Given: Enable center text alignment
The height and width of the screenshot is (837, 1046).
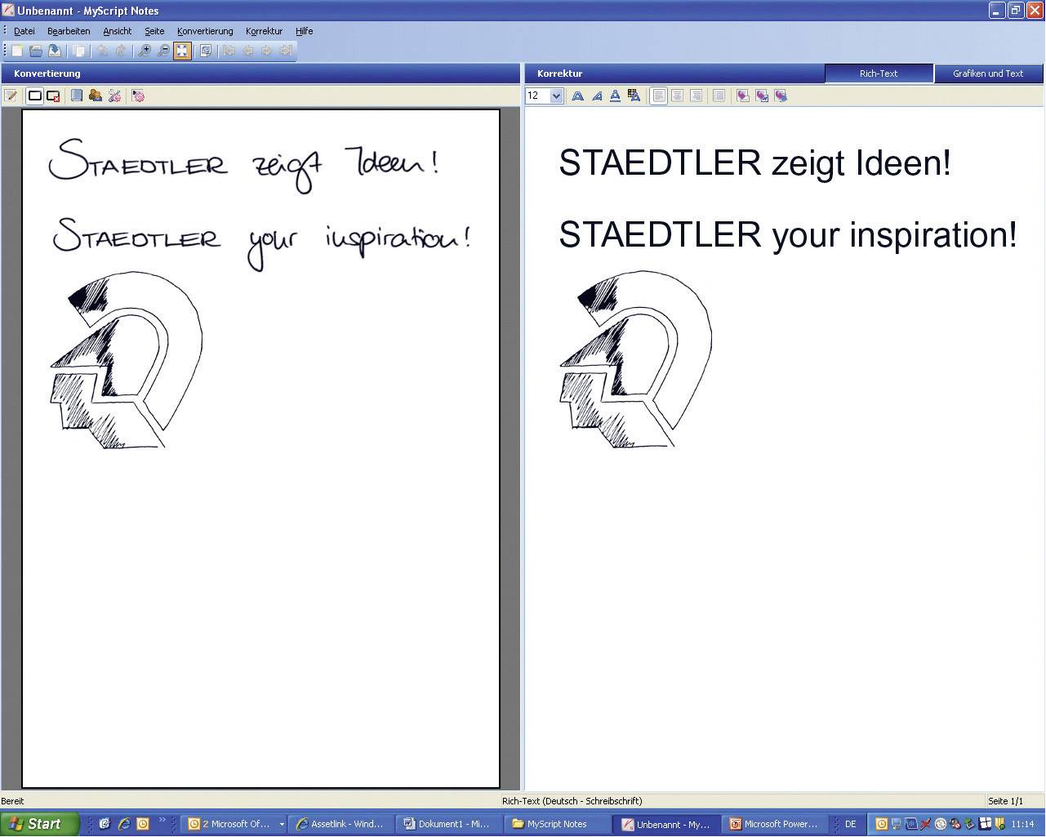Looking at the screenshot, I should [x=677, y=96].
